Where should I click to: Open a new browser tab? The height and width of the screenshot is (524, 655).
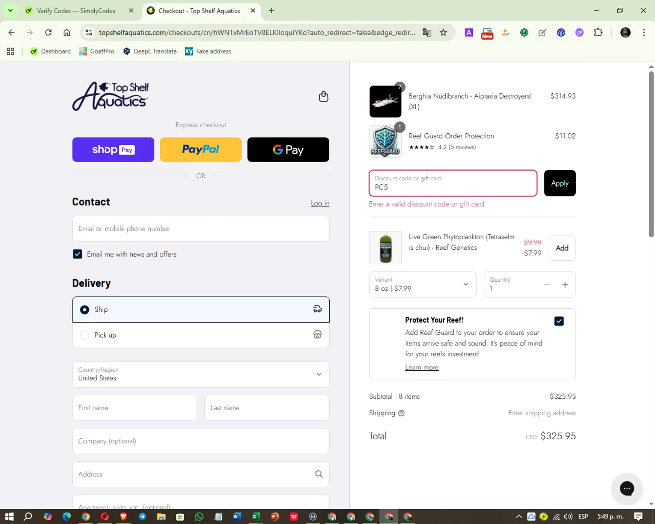click(x=271, y=10)
